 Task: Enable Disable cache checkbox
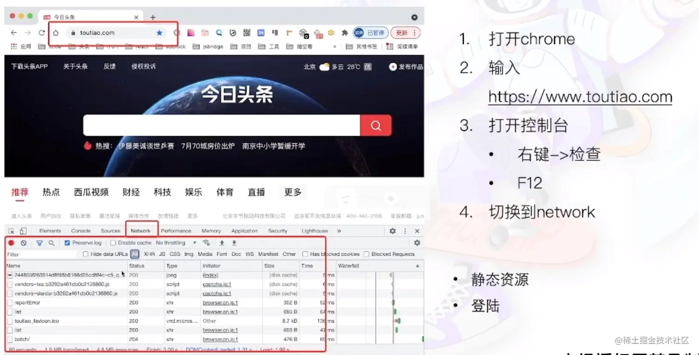pos(113,243)
